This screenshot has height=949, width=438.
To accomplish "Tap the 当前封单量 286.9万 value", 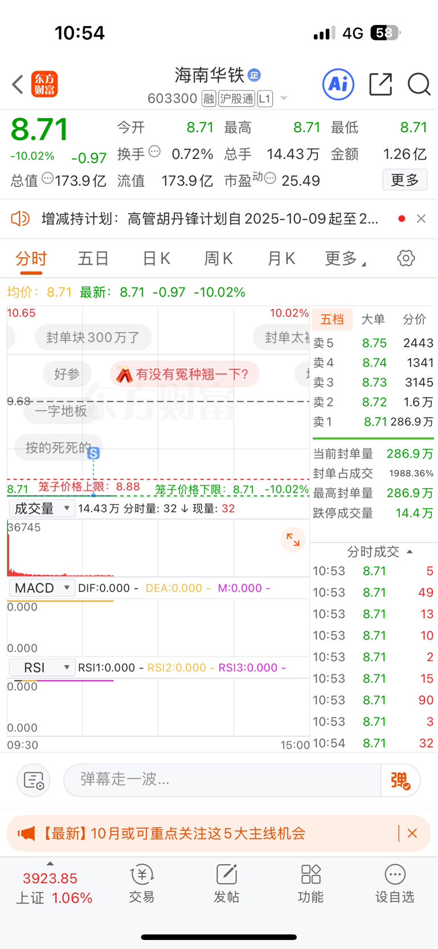I will (410, 454).
